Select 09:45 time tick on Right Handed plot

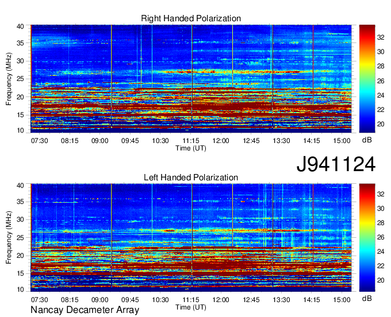tap(130, 141)
